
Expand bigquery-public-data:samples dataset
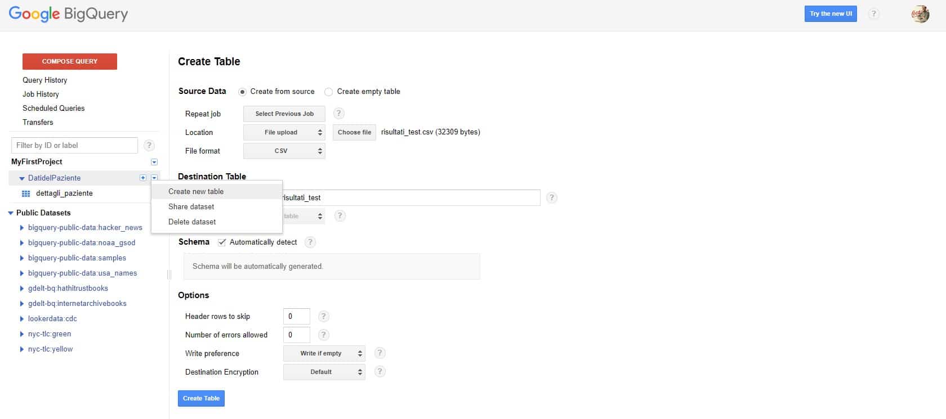[x=22, y=258]
